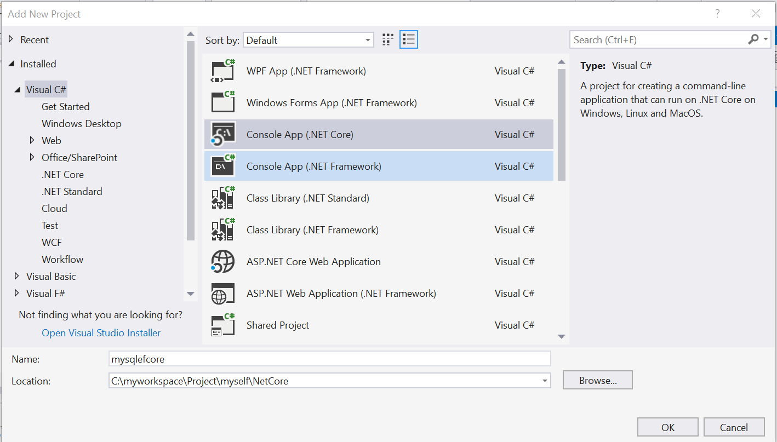
Task: Click the Shared Project template icon
Action: tap(222, 325)
